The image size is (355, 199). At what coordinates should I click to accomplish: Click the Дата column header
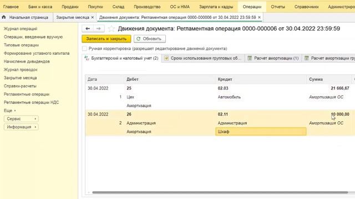coord(105,80)
